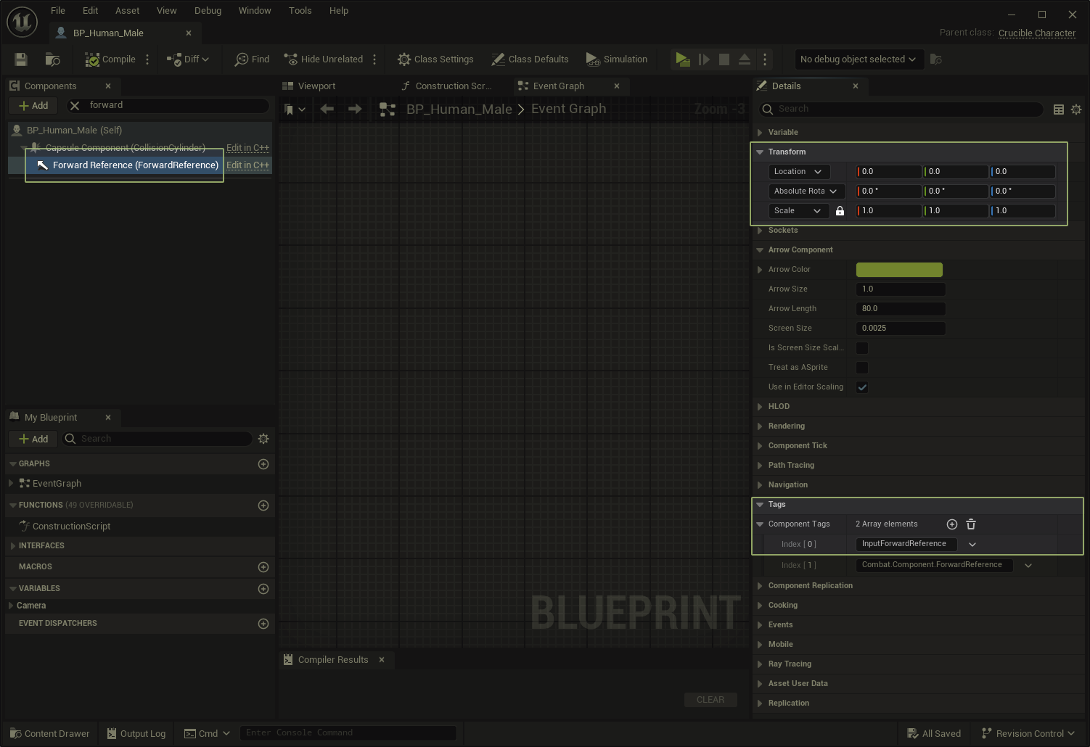1090x747 pixels.
Task: Open the Asset menu
Action: click(127, 11)
